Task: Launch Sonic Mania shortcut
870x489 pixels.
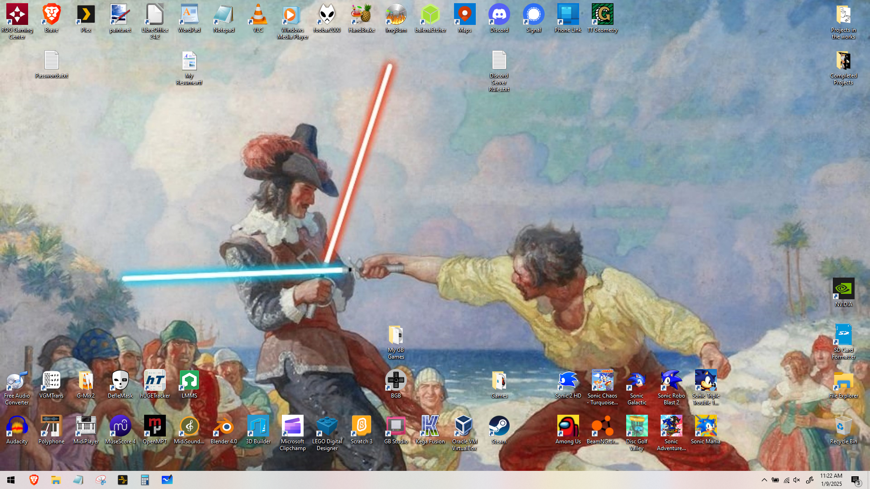Action: (706, 430)
